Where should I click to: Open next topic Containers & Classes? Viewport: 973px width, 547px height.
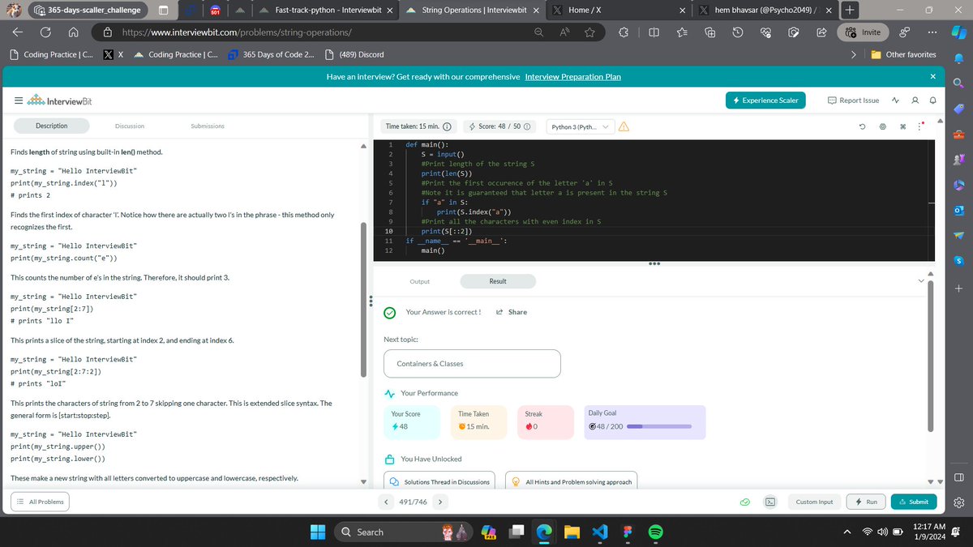(x=472, y=364)
